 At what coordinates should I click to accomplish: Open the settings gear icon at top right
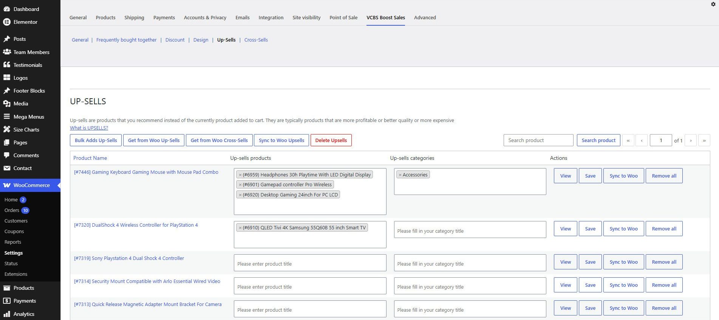point(713,4)
